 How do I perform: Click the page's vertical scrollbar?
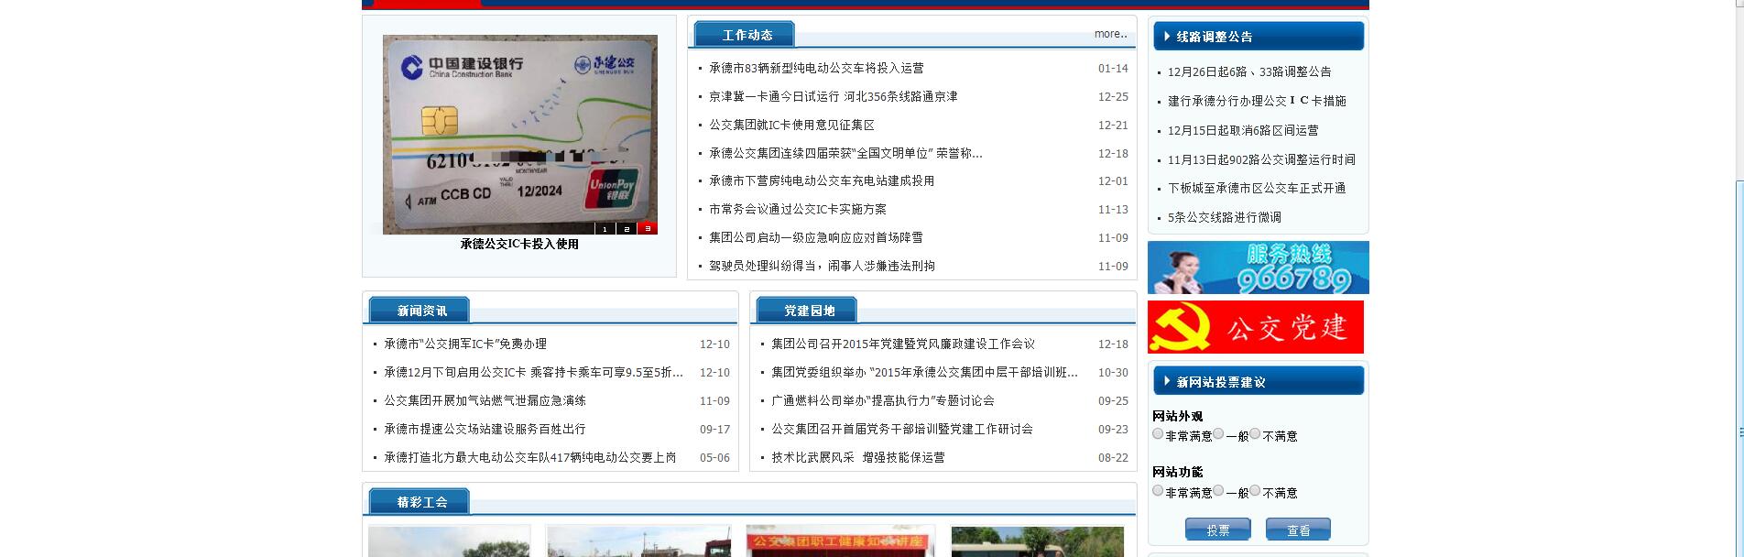pos(1739,275)
